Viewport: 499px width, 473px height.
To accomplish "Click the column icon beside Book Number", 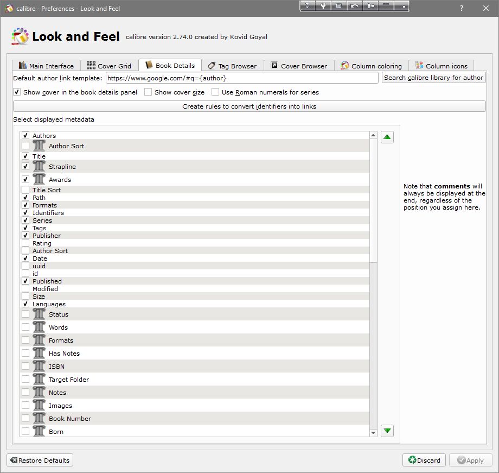I will coord(39,419).
